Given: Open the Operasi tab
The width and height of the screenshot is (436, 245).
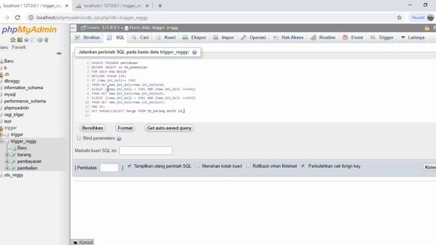Looking at the screenshot, I should click(253, 37).
